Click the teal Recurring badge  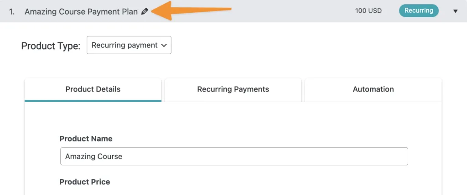(419, 11)
